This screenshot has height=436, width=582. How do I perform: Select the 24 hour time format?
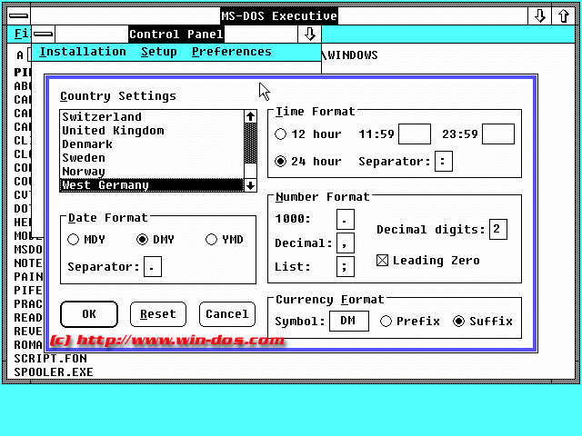281,162
